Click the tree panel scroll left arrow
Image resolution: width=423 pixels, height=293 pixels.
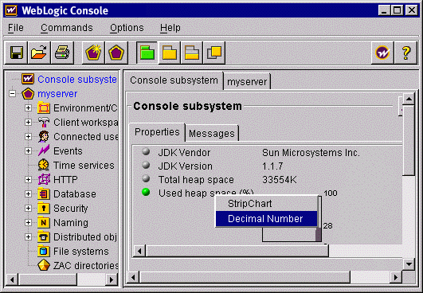pos(12,279)
